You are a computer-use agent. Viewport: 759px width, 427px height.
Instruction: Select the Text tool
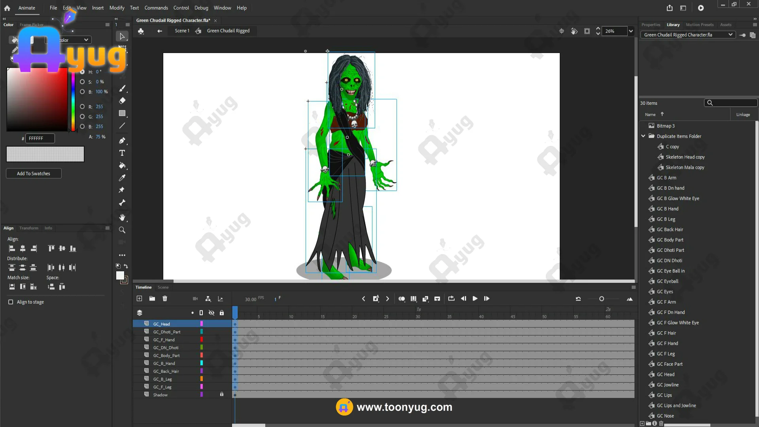[x=122, y=153]
